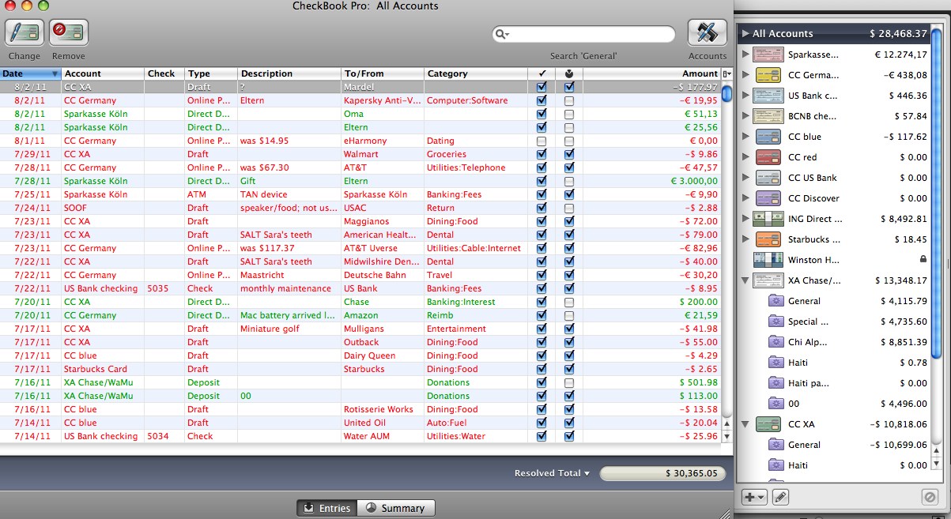This screenshot has width=951, height=519.
Task: Expand the Sparkasse account disclosure triangle
Action: pyautogui.click(x=745, y=55)
